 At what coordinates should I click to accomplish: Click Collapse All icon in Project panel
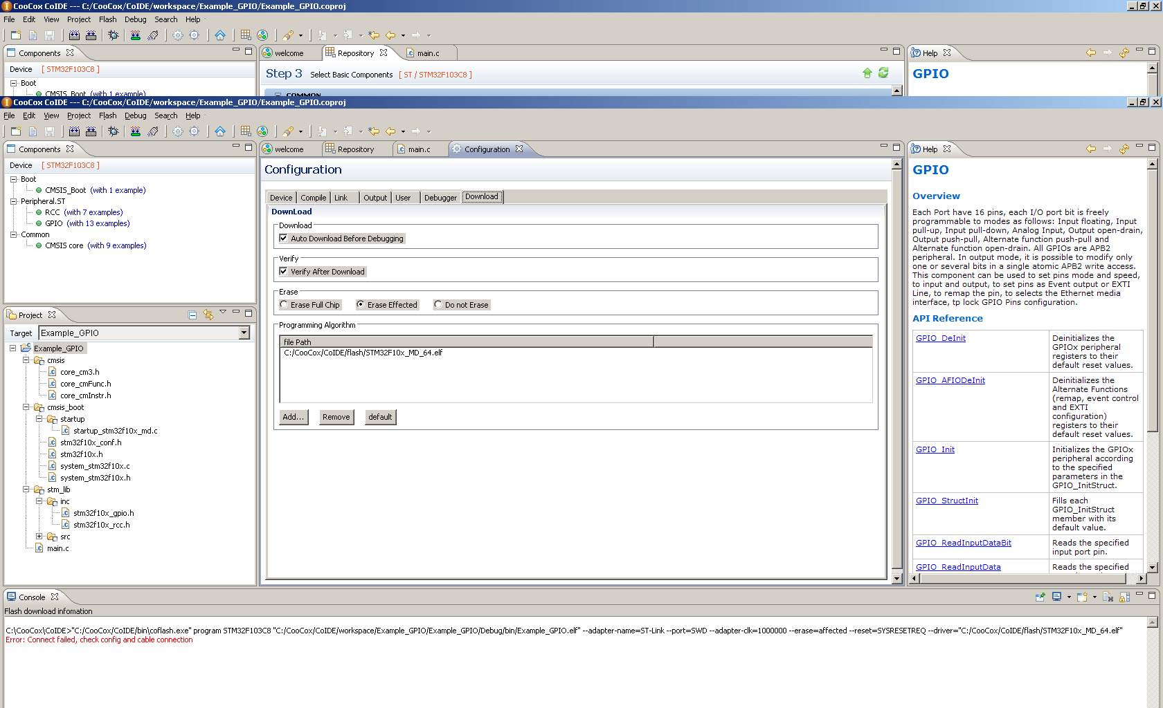[192, 315]
